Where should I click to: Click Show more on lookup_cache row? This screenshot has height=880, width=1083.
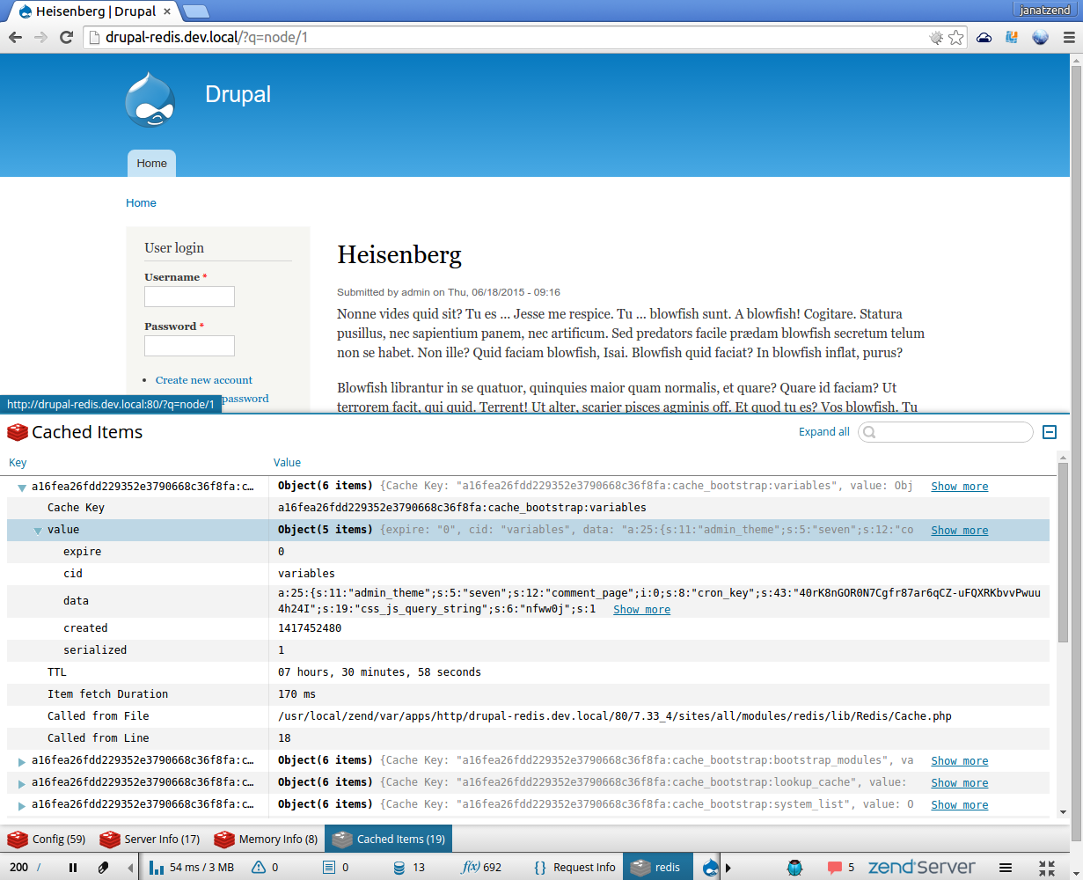pos(960,783)
